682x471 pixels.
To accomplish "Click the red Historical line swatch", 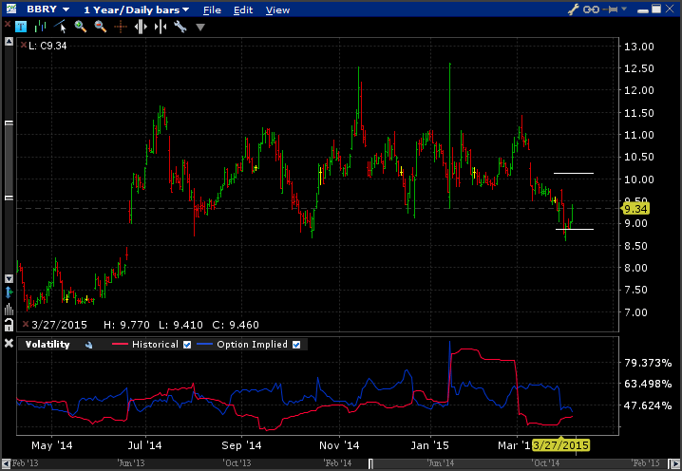I will pos(120,344).
